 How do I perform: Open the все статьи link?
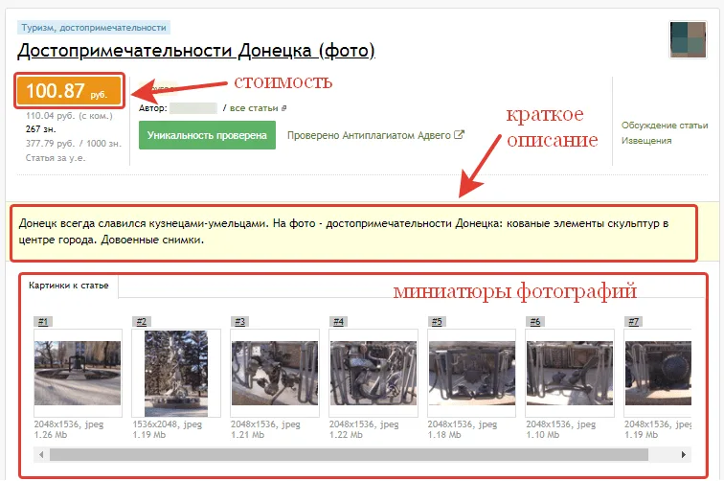pyautogui.click(x=254, y=108)
